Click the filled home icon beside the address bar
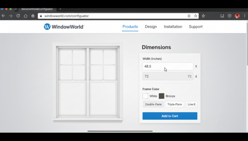The height and width of the screenshot is (141, 248). (33, 16)
